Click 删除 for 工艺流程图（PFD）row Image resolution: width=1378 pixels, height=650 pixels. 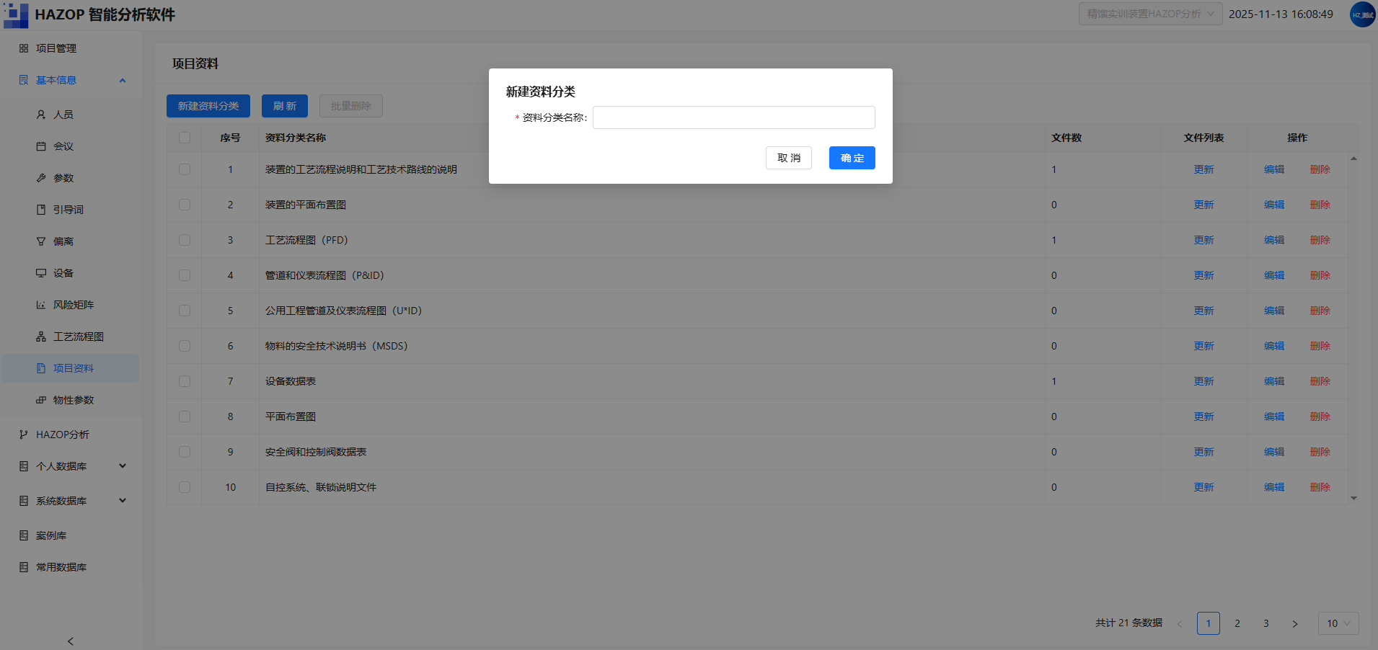click(x=1320, y=240)
